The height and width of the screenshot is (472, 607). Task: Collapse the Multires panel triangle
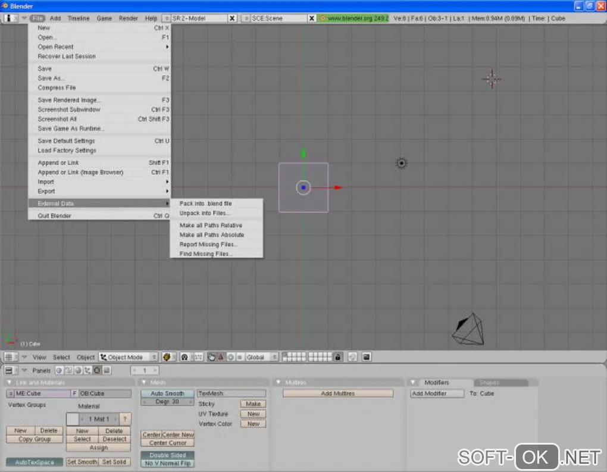pos(279,383)
